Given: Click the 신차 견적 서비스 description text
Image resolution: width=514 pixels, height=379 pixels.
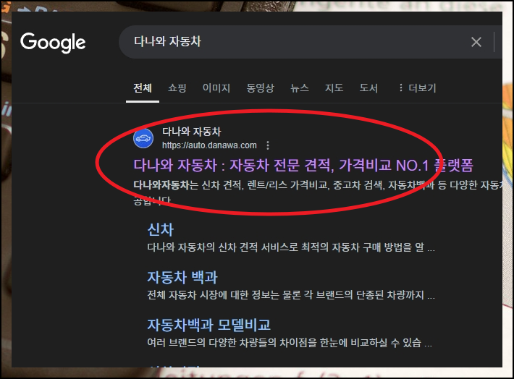Looking at the screenshot, I should (291, 247).
